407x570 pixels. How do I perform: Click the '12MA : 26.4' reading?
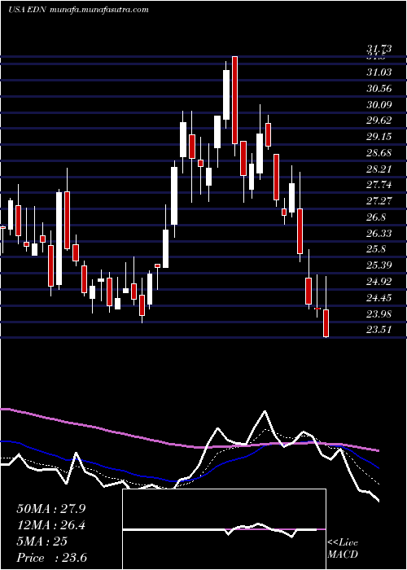(x=51, y=525)
